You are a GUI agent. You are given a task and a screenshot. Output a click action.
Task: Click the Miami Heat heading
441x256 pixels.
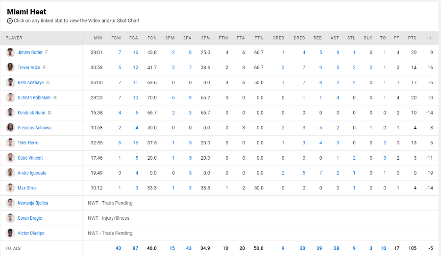tap(26, 12)
